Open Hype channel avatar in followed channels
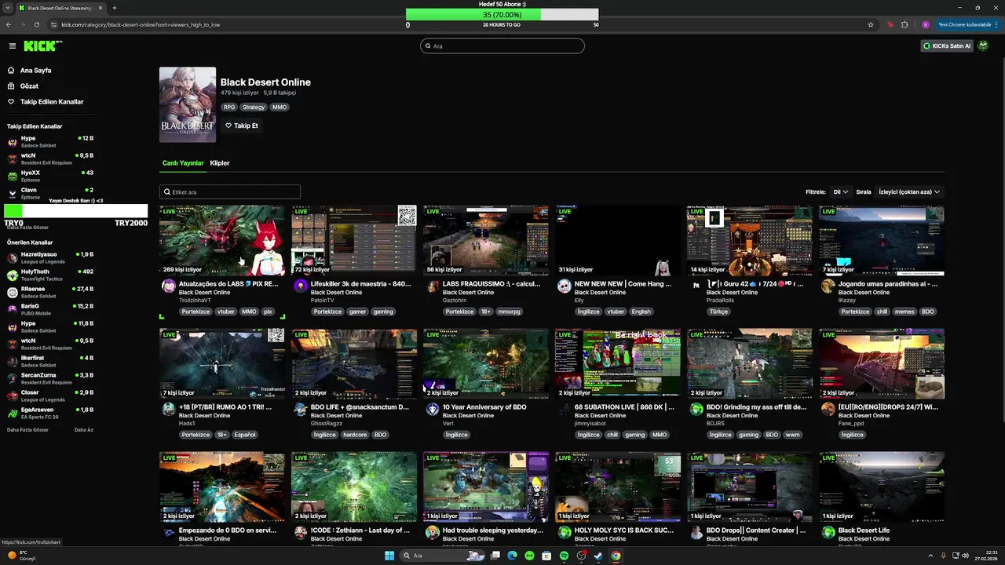Viewport: 1005px width, 565px height. 12,142
